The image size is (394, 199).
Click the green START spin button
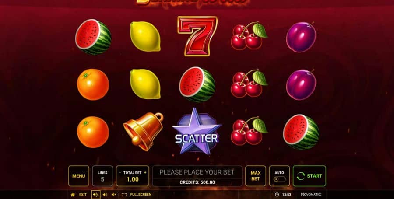pyautogui.click(x=310, y=176)
